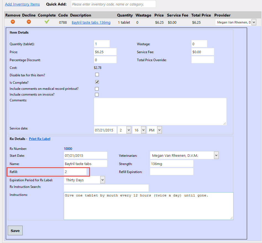The width and height of the screenshot is (262, 243).
Task: Click the code 0788 cell
Action: coord(63,23)
